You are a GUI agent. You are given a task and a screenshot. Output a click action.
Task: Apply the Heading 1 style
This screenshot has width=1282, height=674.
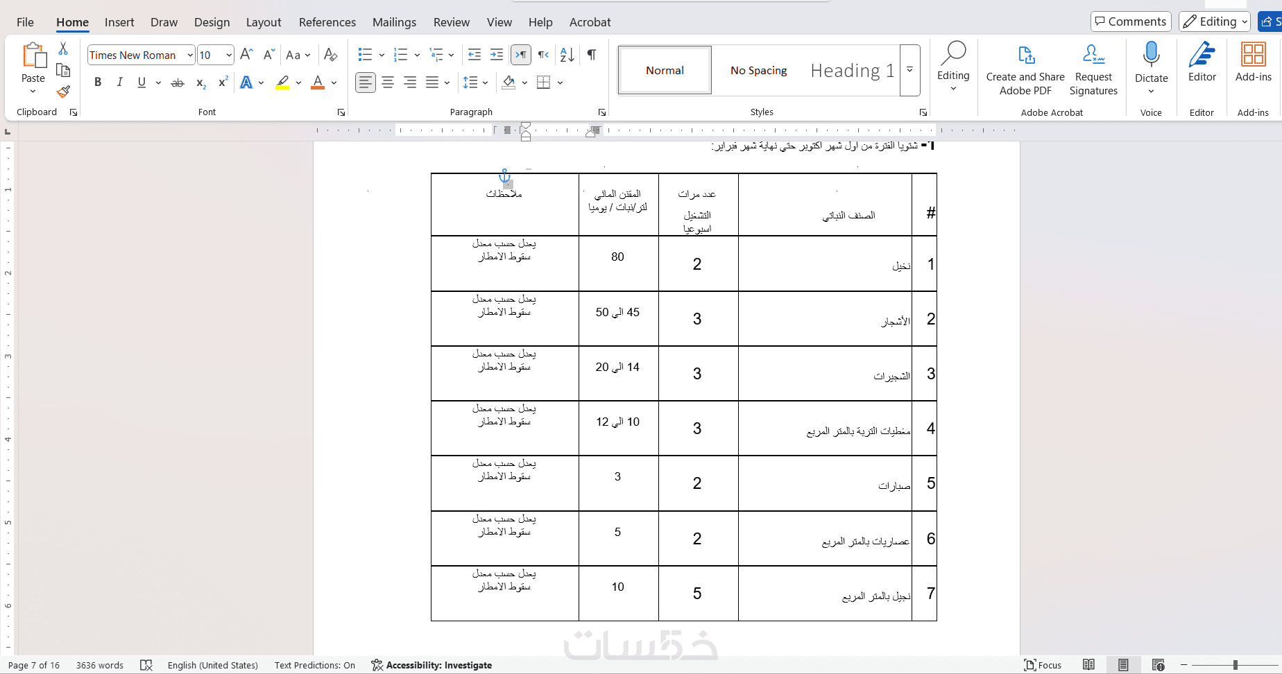coord(852,70)
